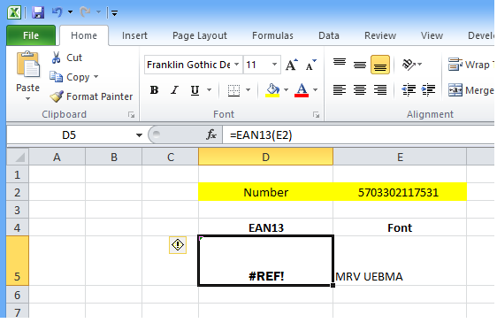Open the font name dropdown
Viewport: 497px width, 323px height.
click(x=236, y=65)
